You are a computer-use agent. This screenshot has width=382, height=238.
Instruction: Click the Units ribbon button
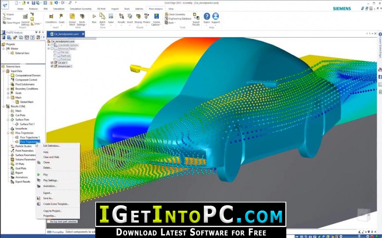(x=36, y=23)
